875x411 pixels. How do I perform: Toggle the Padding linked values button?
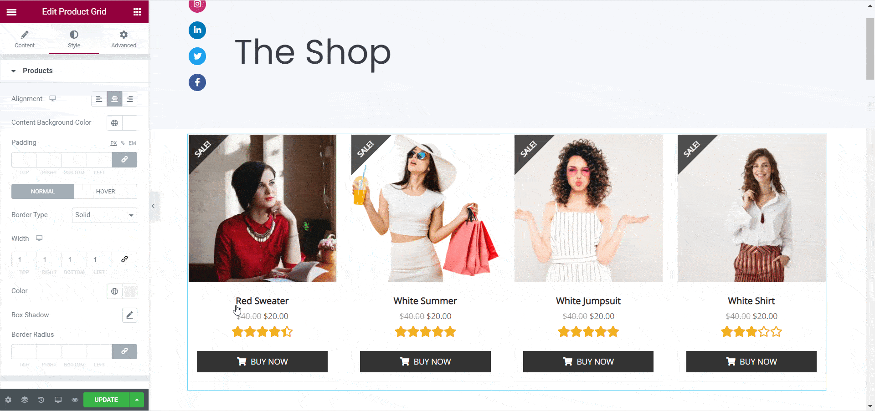[x=124, y=160]
